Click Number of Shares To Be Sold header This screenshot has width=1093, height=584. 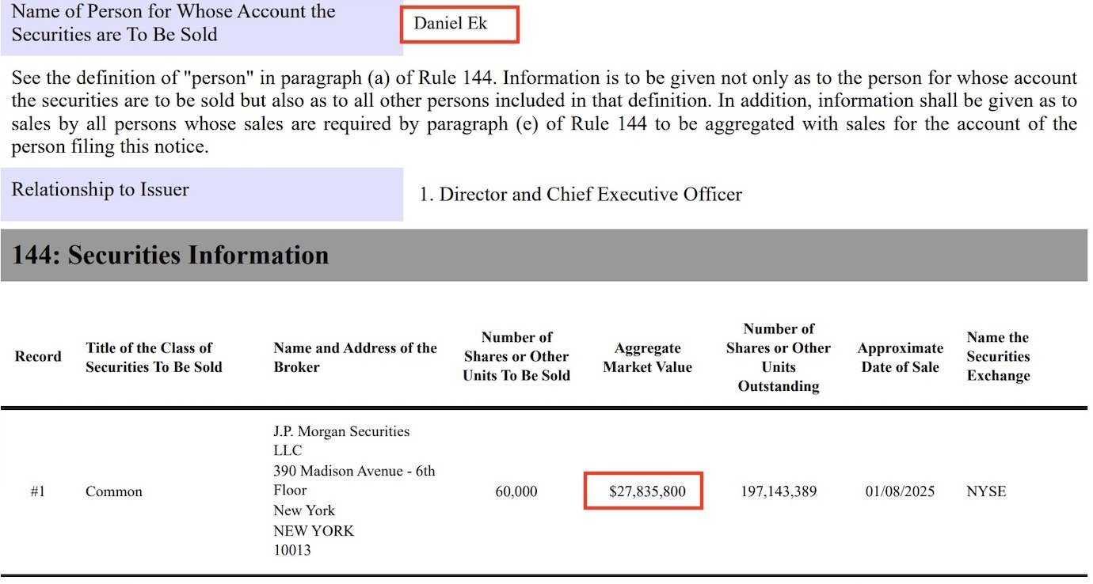pos(516,357)
